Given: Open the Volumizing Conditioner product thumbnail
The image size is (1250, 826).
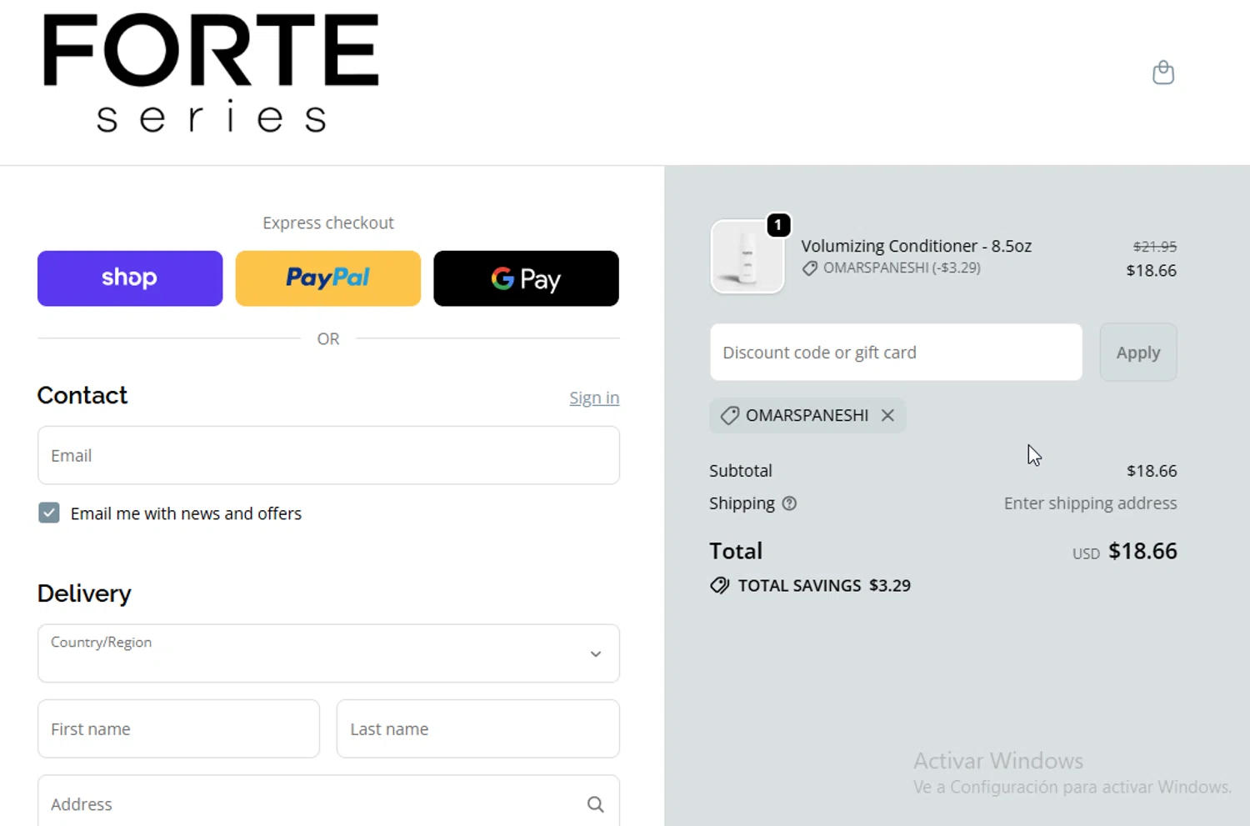Looking at the screenshot, I should click(x=747, y=257).
